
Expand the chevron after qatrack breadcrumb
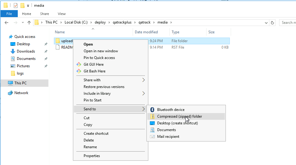click(x=154, y=22)
